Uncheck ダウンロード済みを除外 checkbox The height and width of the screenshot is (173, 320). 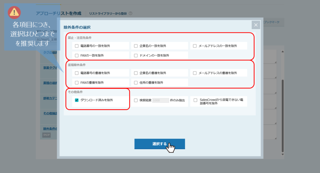(x=77, y=100)
